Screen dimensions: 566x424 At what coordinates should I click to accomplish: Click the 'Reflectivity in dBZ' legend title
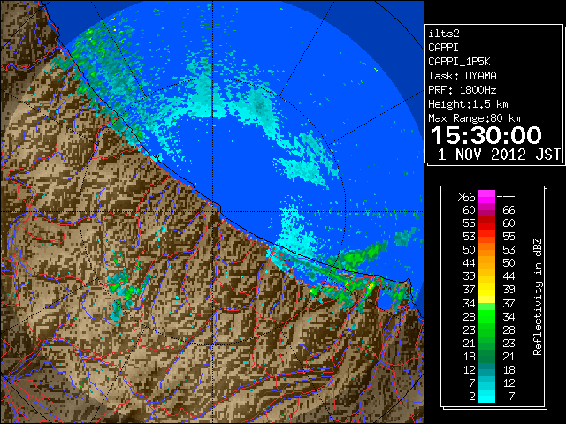538,297
